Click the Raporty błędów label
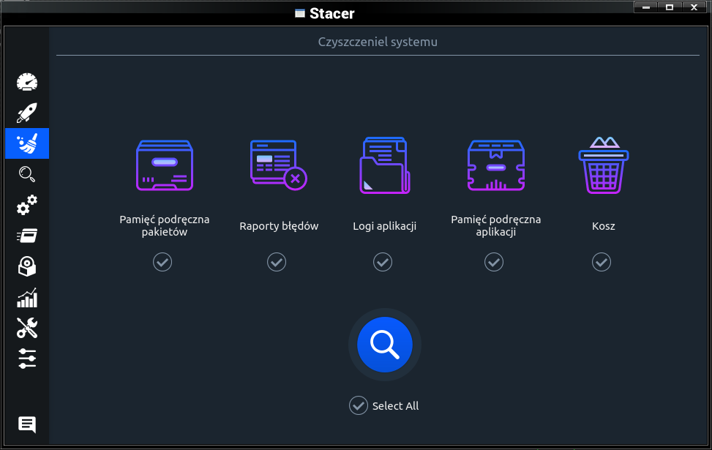 point(279,226)
